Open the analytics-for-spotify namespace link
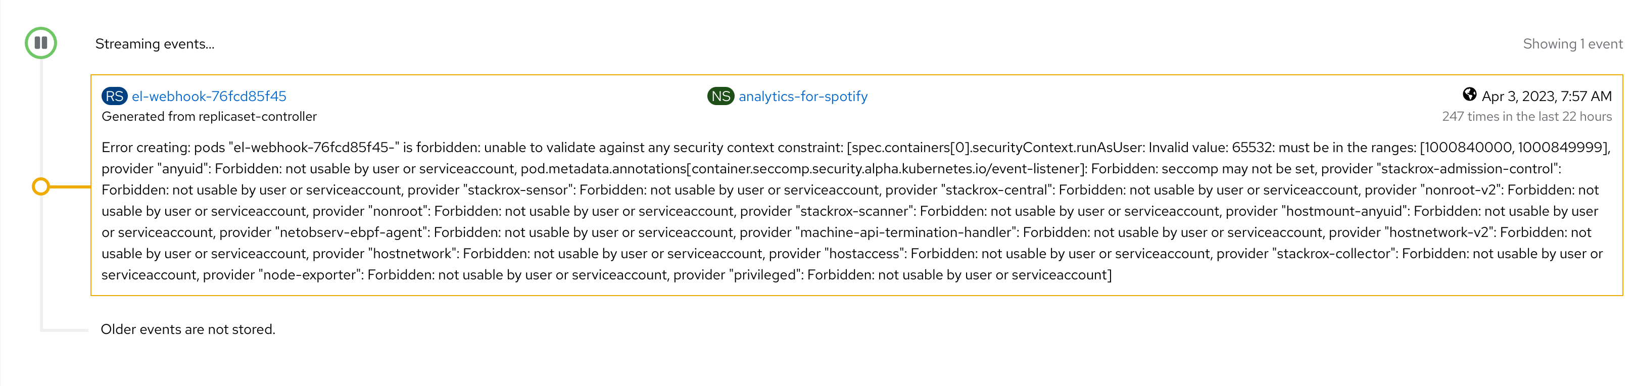Screen dimensions: 1635x386 [803, 96]
